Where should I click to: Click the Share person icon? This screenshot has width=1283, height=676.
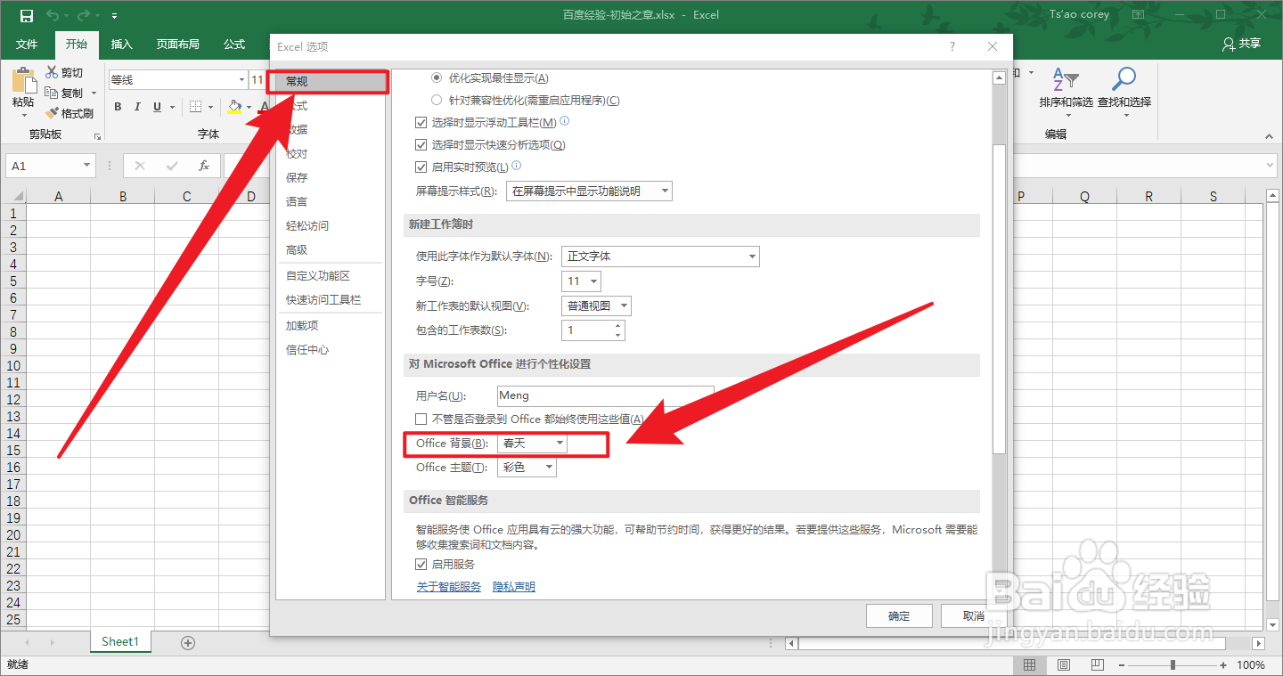tap(1230, 44)
